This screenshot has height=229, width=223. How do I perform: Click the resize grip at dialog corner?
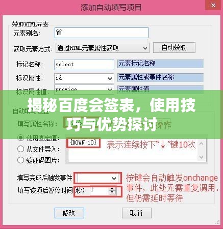217,222
